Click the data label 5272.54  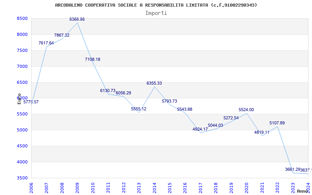click(231, 118)
